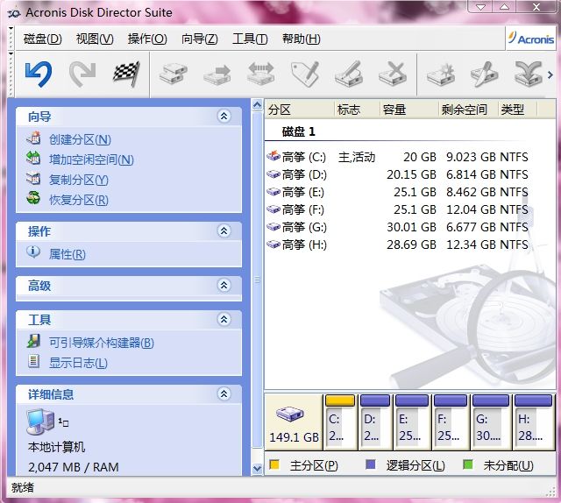Click the sidebar scroll-up arrow
This screenshot has width=561, height=503.
pos(257,105)
